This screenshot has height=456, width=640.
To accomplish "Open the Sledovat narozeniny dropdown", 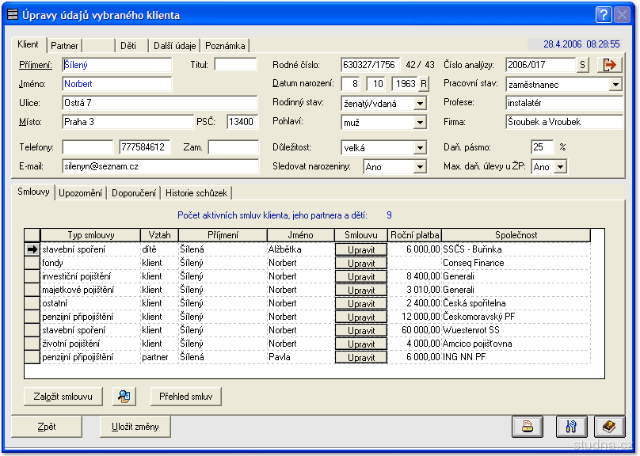I will (x=420, y=167).
